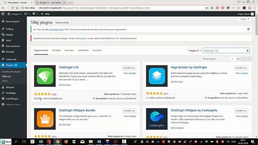Open SiteOrigin CSS plugin icon
The height and width of the screenshot is (145, 258).
45,76
